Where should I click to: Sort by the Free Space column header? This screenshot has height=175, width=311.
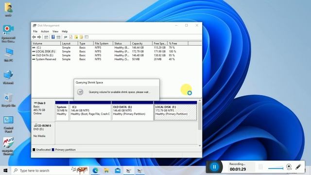tap(160, 43)
